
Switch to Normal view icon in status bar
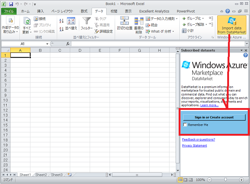pos(180,180)
